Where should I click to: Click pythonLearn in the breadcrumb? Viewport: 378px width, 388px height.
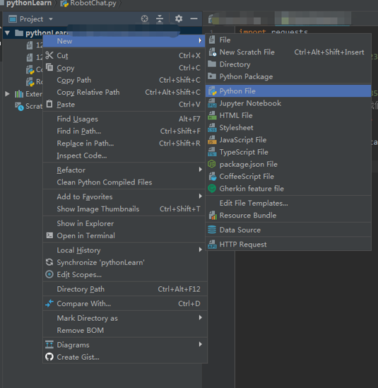click(x=29, y=4)
